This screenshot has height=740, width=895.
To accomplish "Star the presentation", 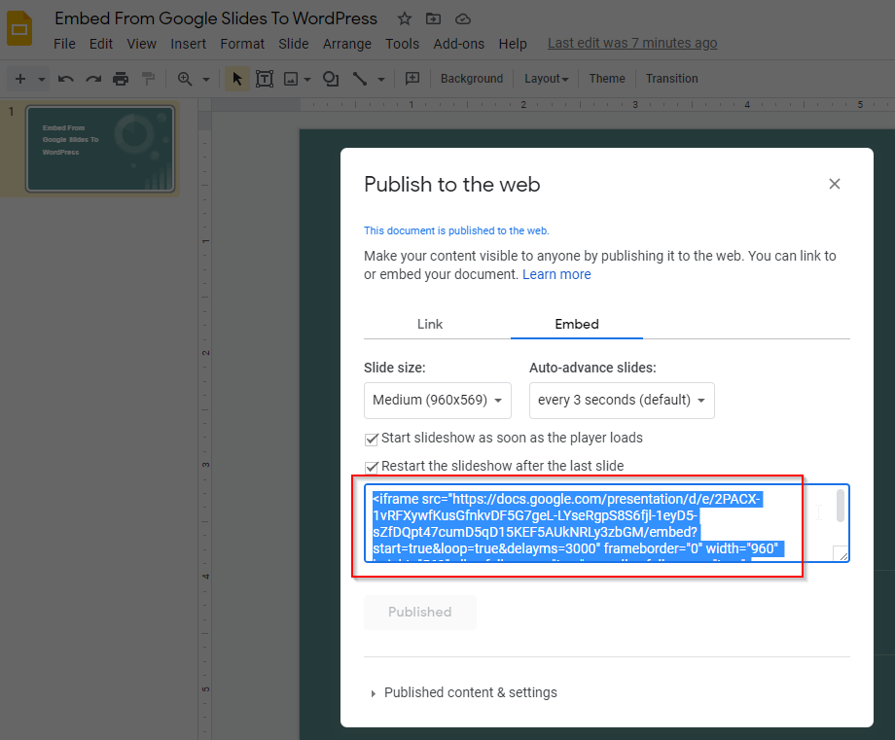I will click(405, 18).
